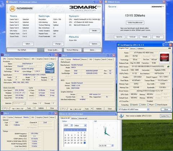Open Graphics tab in the CPU-Z Memory window
This screenshot has width=173, height=151.
pyautogui.click(x=40, y=117)
